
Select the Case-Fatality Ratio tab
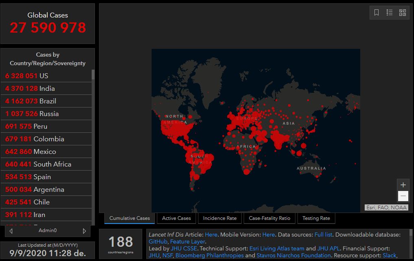[x=269, y=218]
